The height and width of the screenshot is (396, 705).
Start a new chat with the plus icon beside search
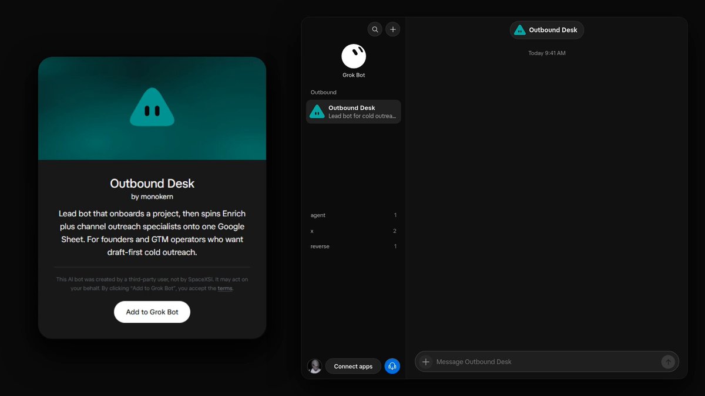click(x=393, y=29)
